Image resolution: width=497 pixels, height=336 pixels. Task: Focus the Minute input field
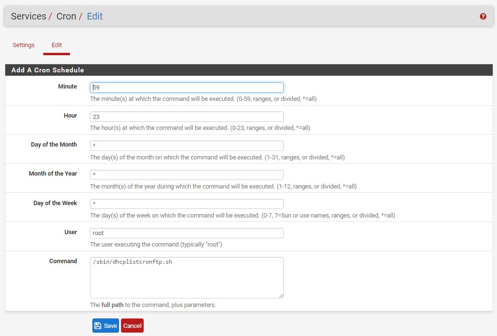pyautogui.click(x=187, y=88)
